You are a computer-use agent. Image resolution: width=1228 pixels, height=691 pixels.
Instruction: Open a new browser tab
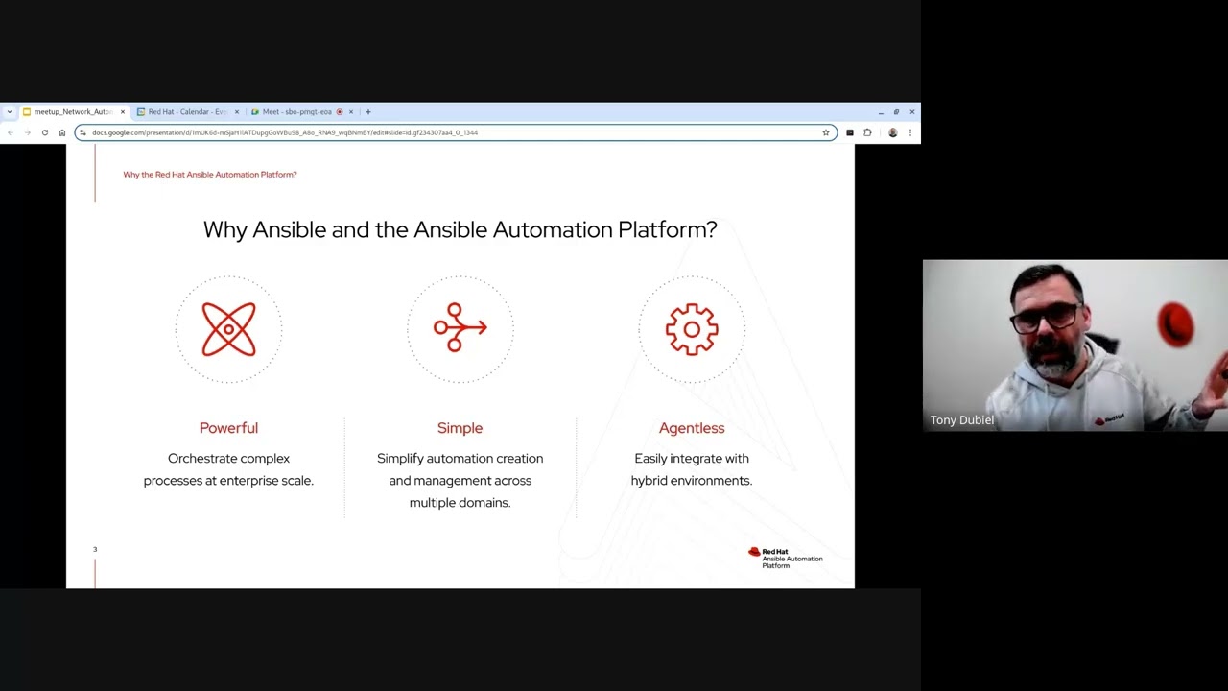[x=367, y=112]
